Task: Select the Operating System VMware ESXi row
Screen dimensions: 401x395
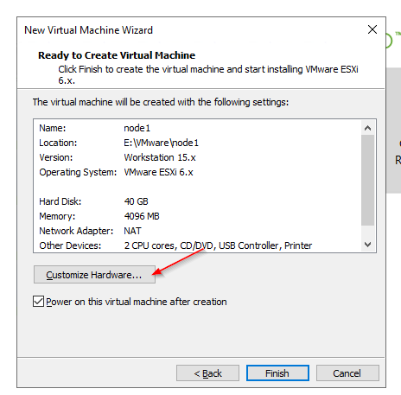Action: [x=197, y=172]
